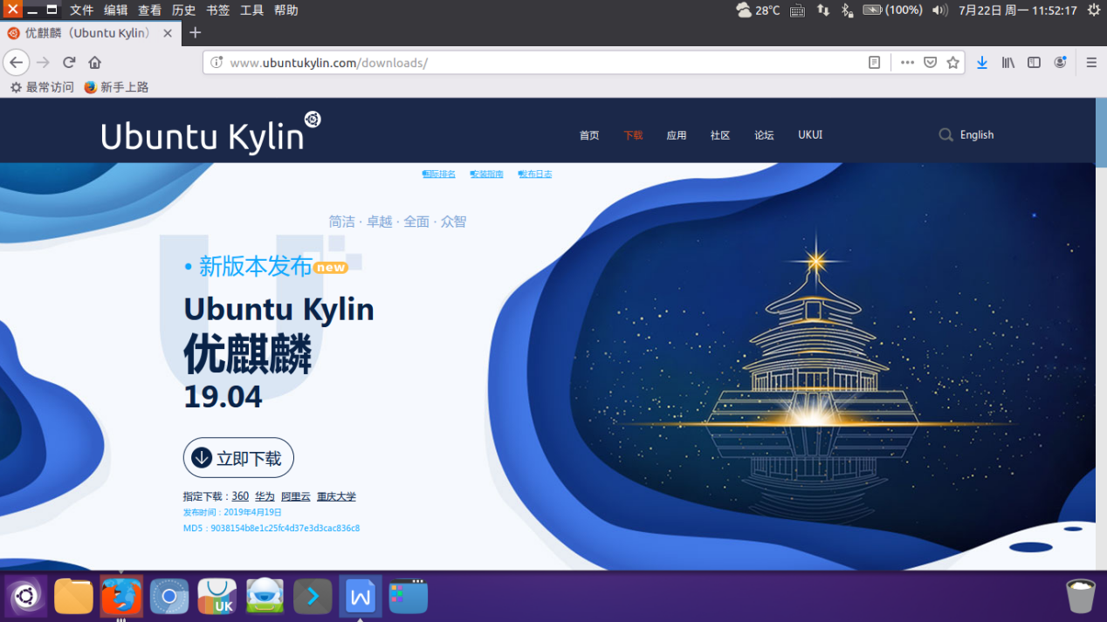Open the Firefox hamburger menu

1091,63
